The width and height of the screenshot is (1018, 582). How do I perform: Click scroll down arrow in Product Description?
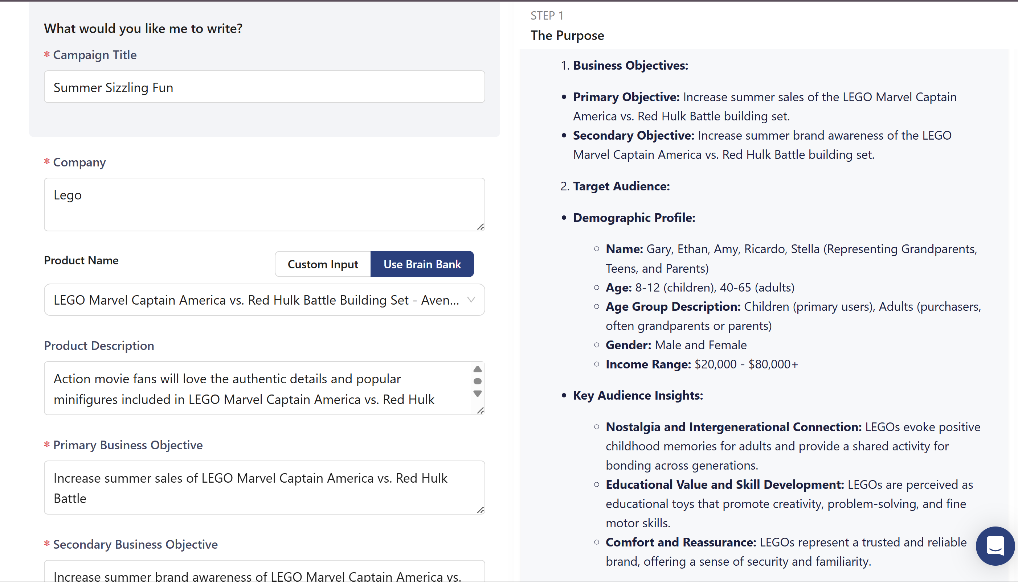pos(477,394)
